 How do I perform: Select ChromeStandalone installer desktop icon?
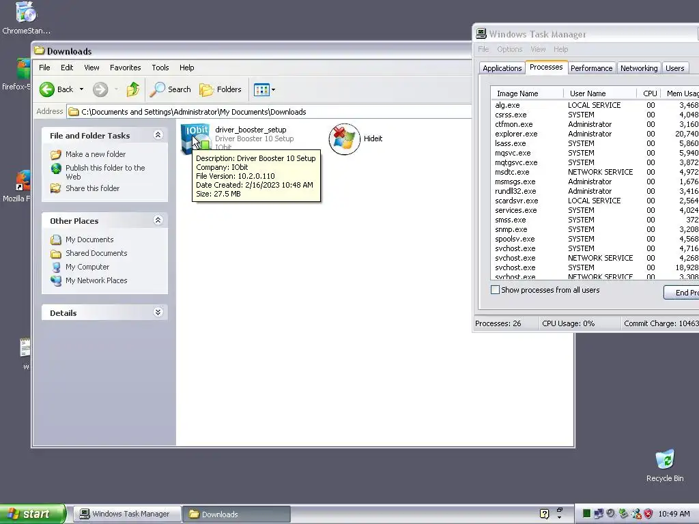click(x=26, y=18)
